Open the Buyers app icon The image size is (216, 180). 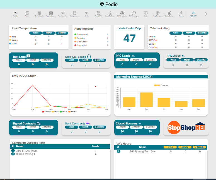coord(181,14)
